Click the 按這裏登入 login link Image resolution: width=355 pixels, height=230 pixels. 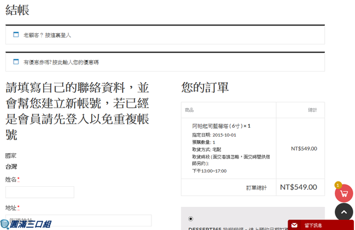coord(58,35)
